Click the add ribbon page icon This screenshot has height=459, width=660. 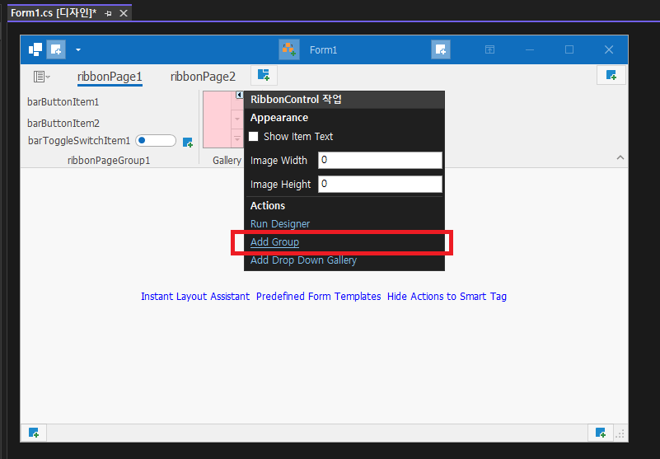click(x=264, y=75)
